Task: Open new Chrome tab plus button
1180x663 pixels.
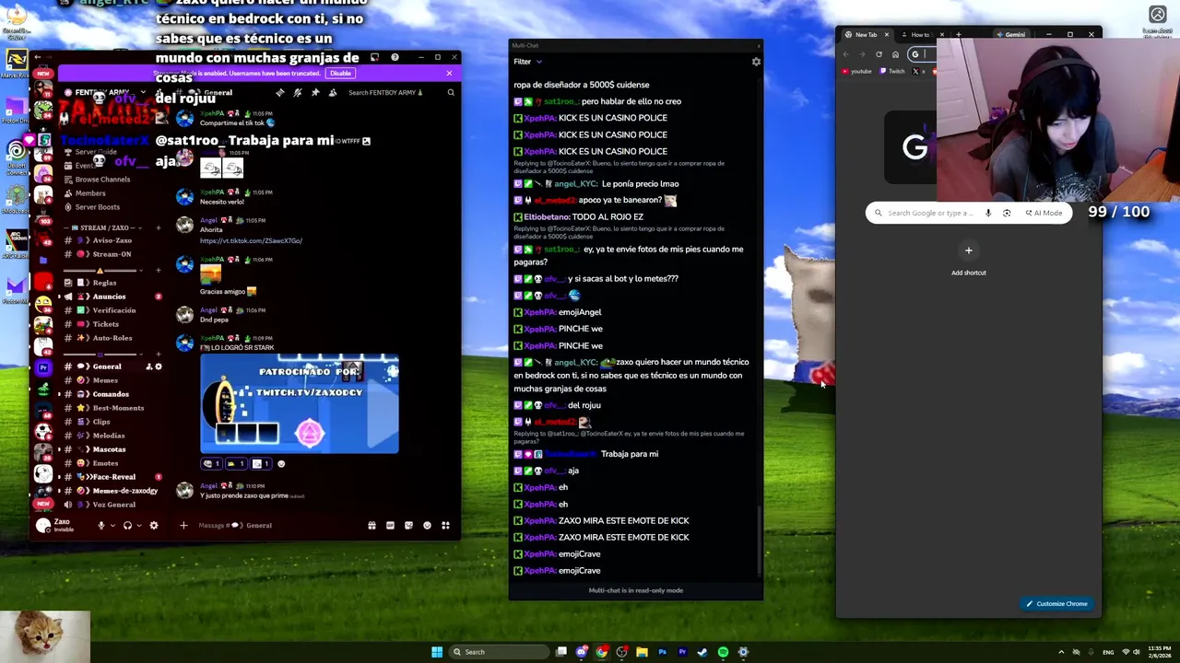Action: [958, 35]
